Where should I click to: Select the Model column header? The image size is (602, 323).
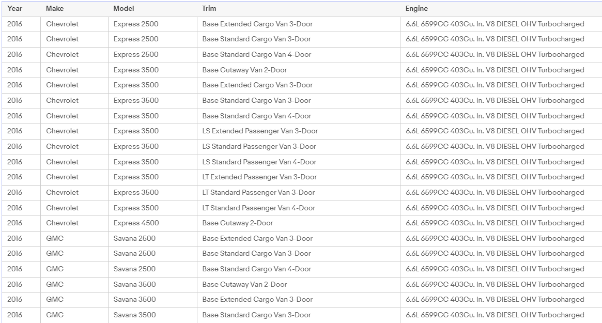point(124,9)
